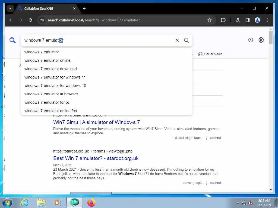
Task: Launch Internet Explorer from taskbar
Action: click(24, 203)
